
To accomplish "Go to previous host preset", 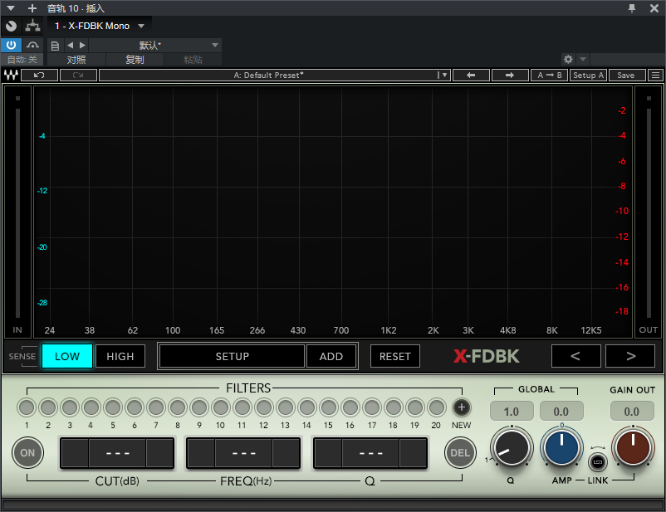I will coord(70,45).
